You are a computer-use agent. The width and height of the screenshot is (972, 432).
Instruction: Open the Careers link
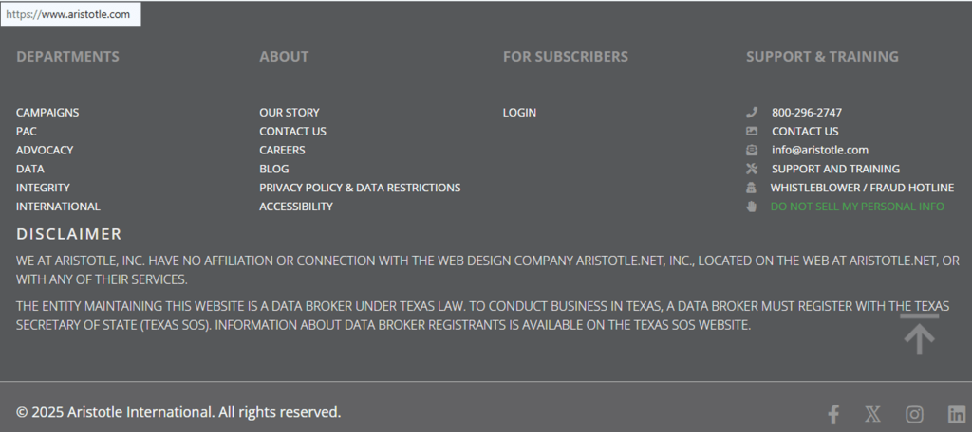[x=282, y=150]
